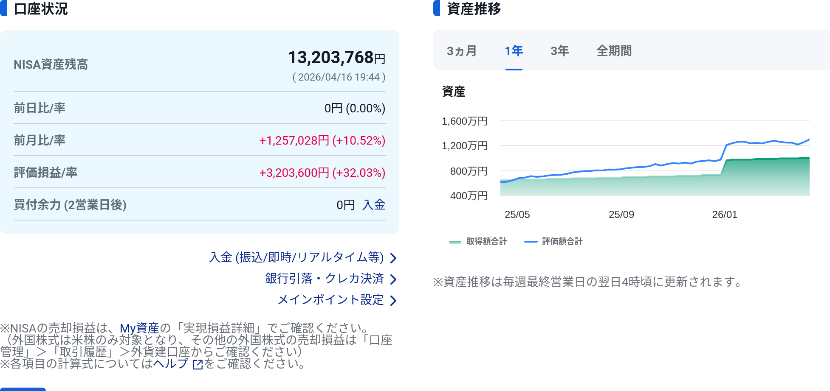Switch to the 3ヵ月 chart tab

(x=461, y=51)
